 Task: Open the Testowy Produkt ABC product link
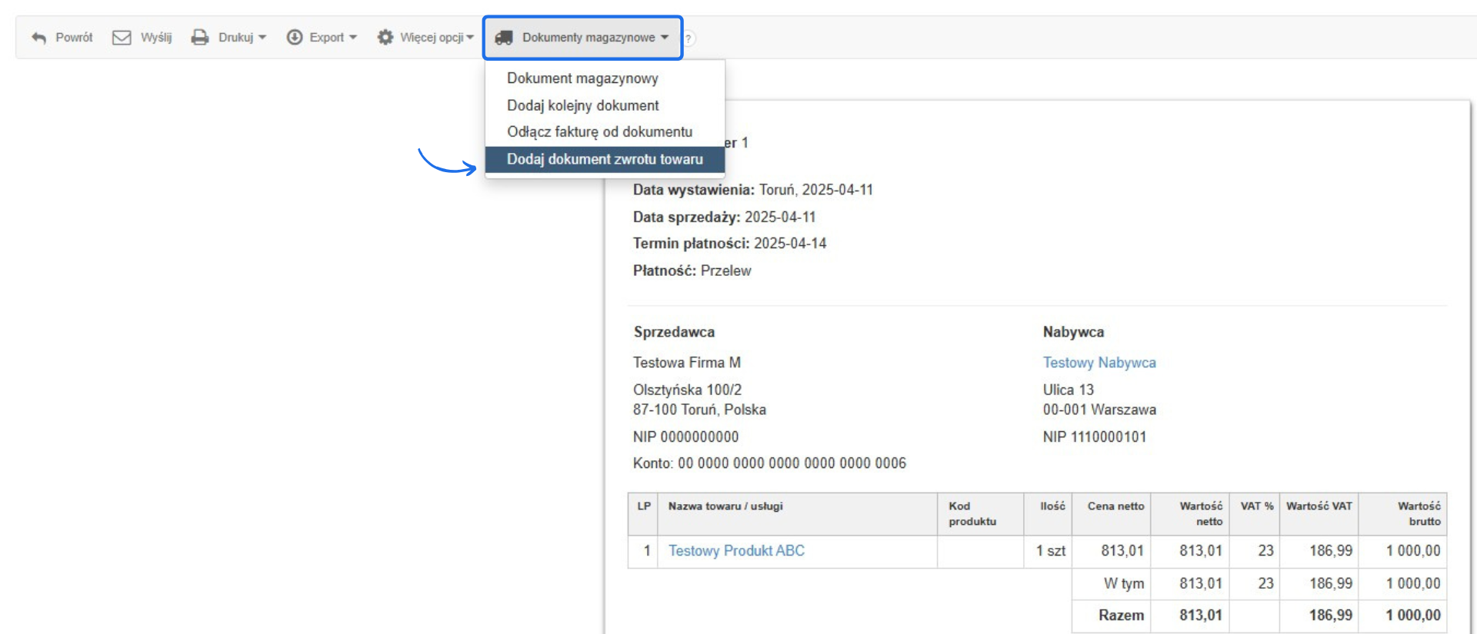[x=736, y=551]
